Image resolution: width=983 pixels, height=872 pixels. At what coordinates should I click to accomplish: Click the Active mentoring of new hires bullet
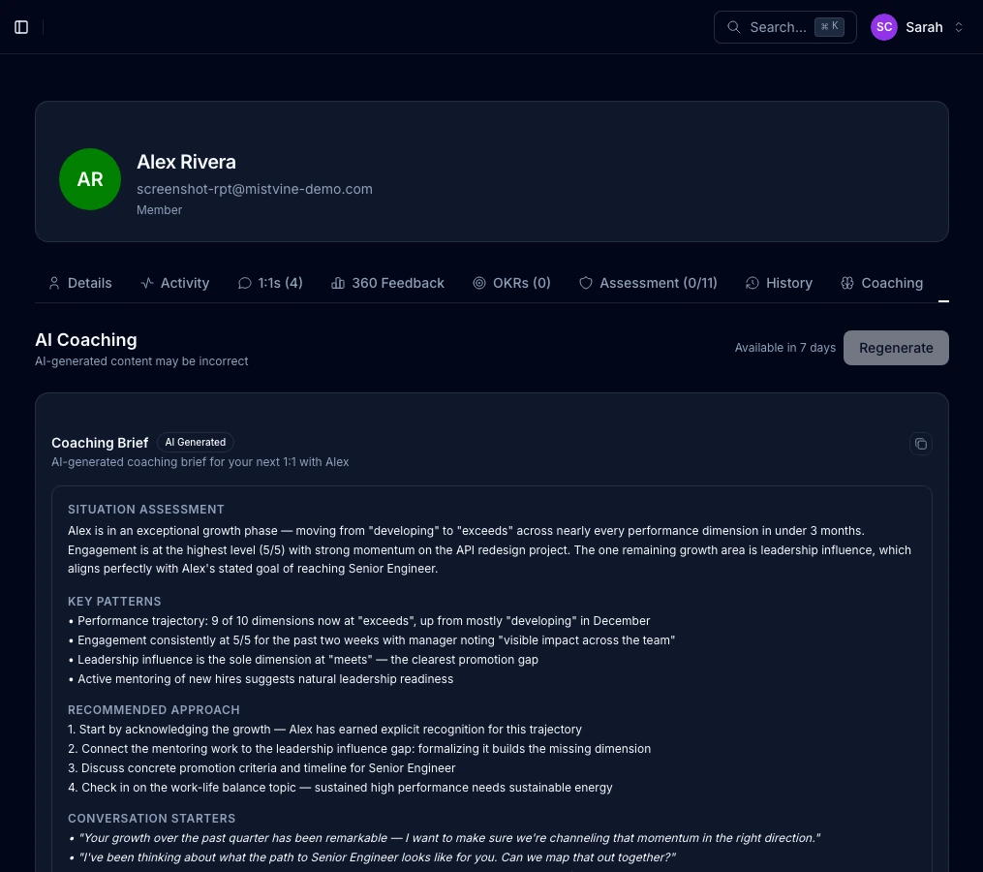coord(261,679)
